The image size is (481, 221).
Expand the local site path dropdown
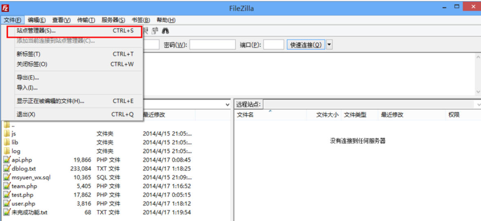[x=227, y=104]
